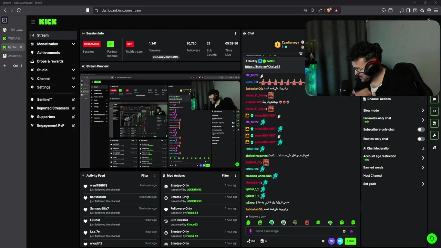Select boltxfan118 follow entry
Image resolution: width=441 pixels, height=248 pixels.
pos(120,199)
